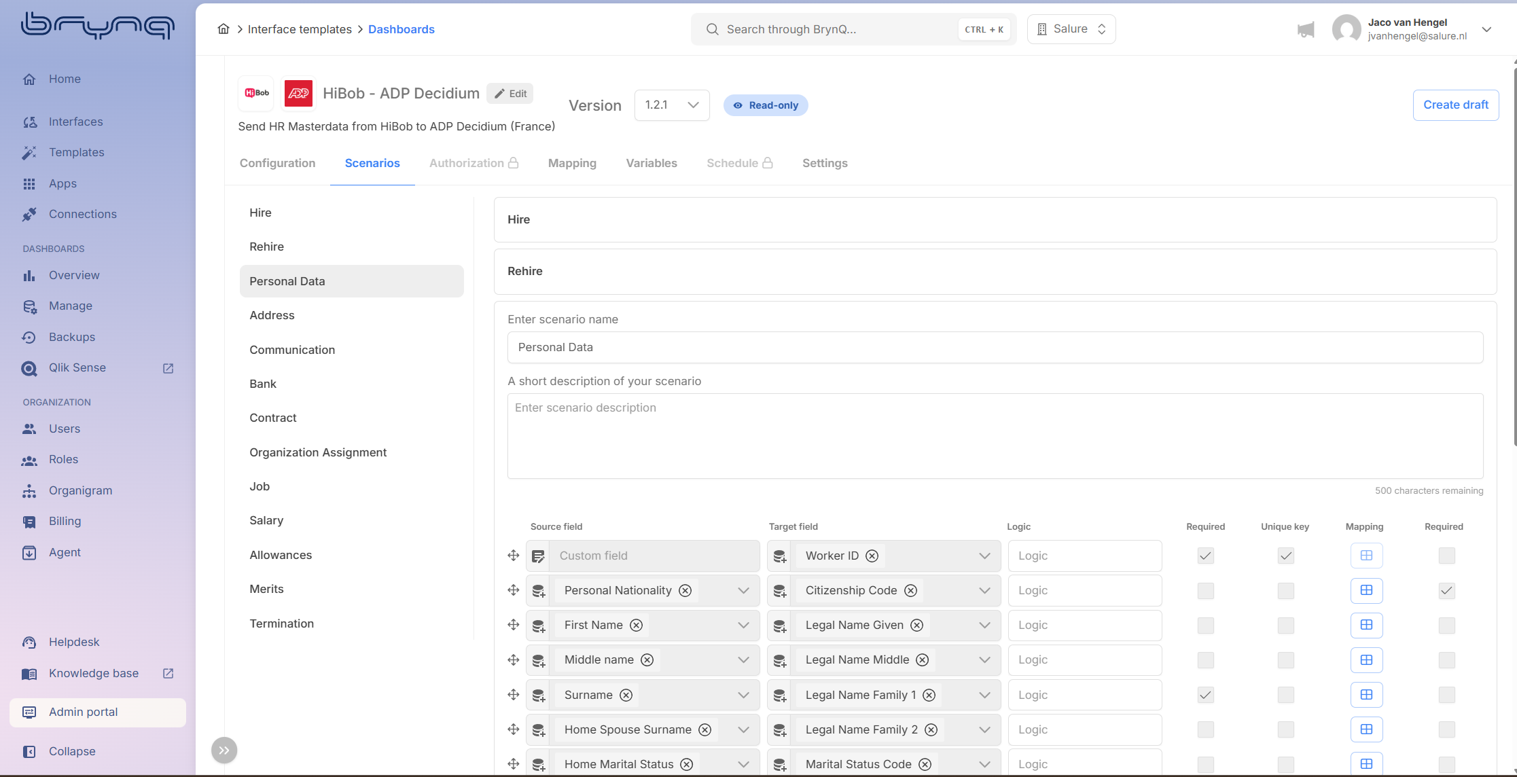Open the Version 1.2.1 dropdown
The width and height of the screenshot is (1517, 777).
671,105
